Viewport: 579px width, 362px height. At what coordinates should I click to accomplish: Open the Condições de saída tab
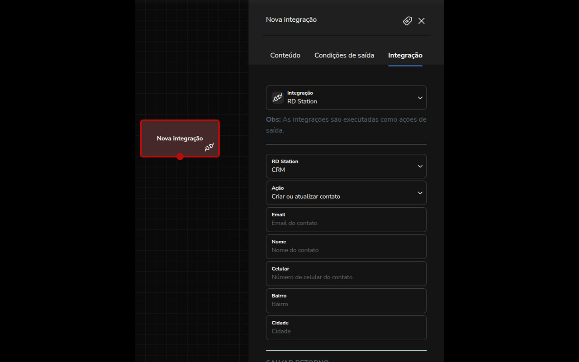pyautogui.click(x=344, y=55)
